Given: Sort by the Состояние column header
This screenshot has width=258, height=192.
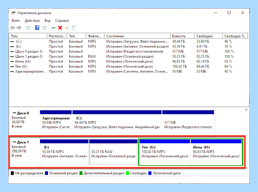Looking at the screenshot, I should pos(137,36).
